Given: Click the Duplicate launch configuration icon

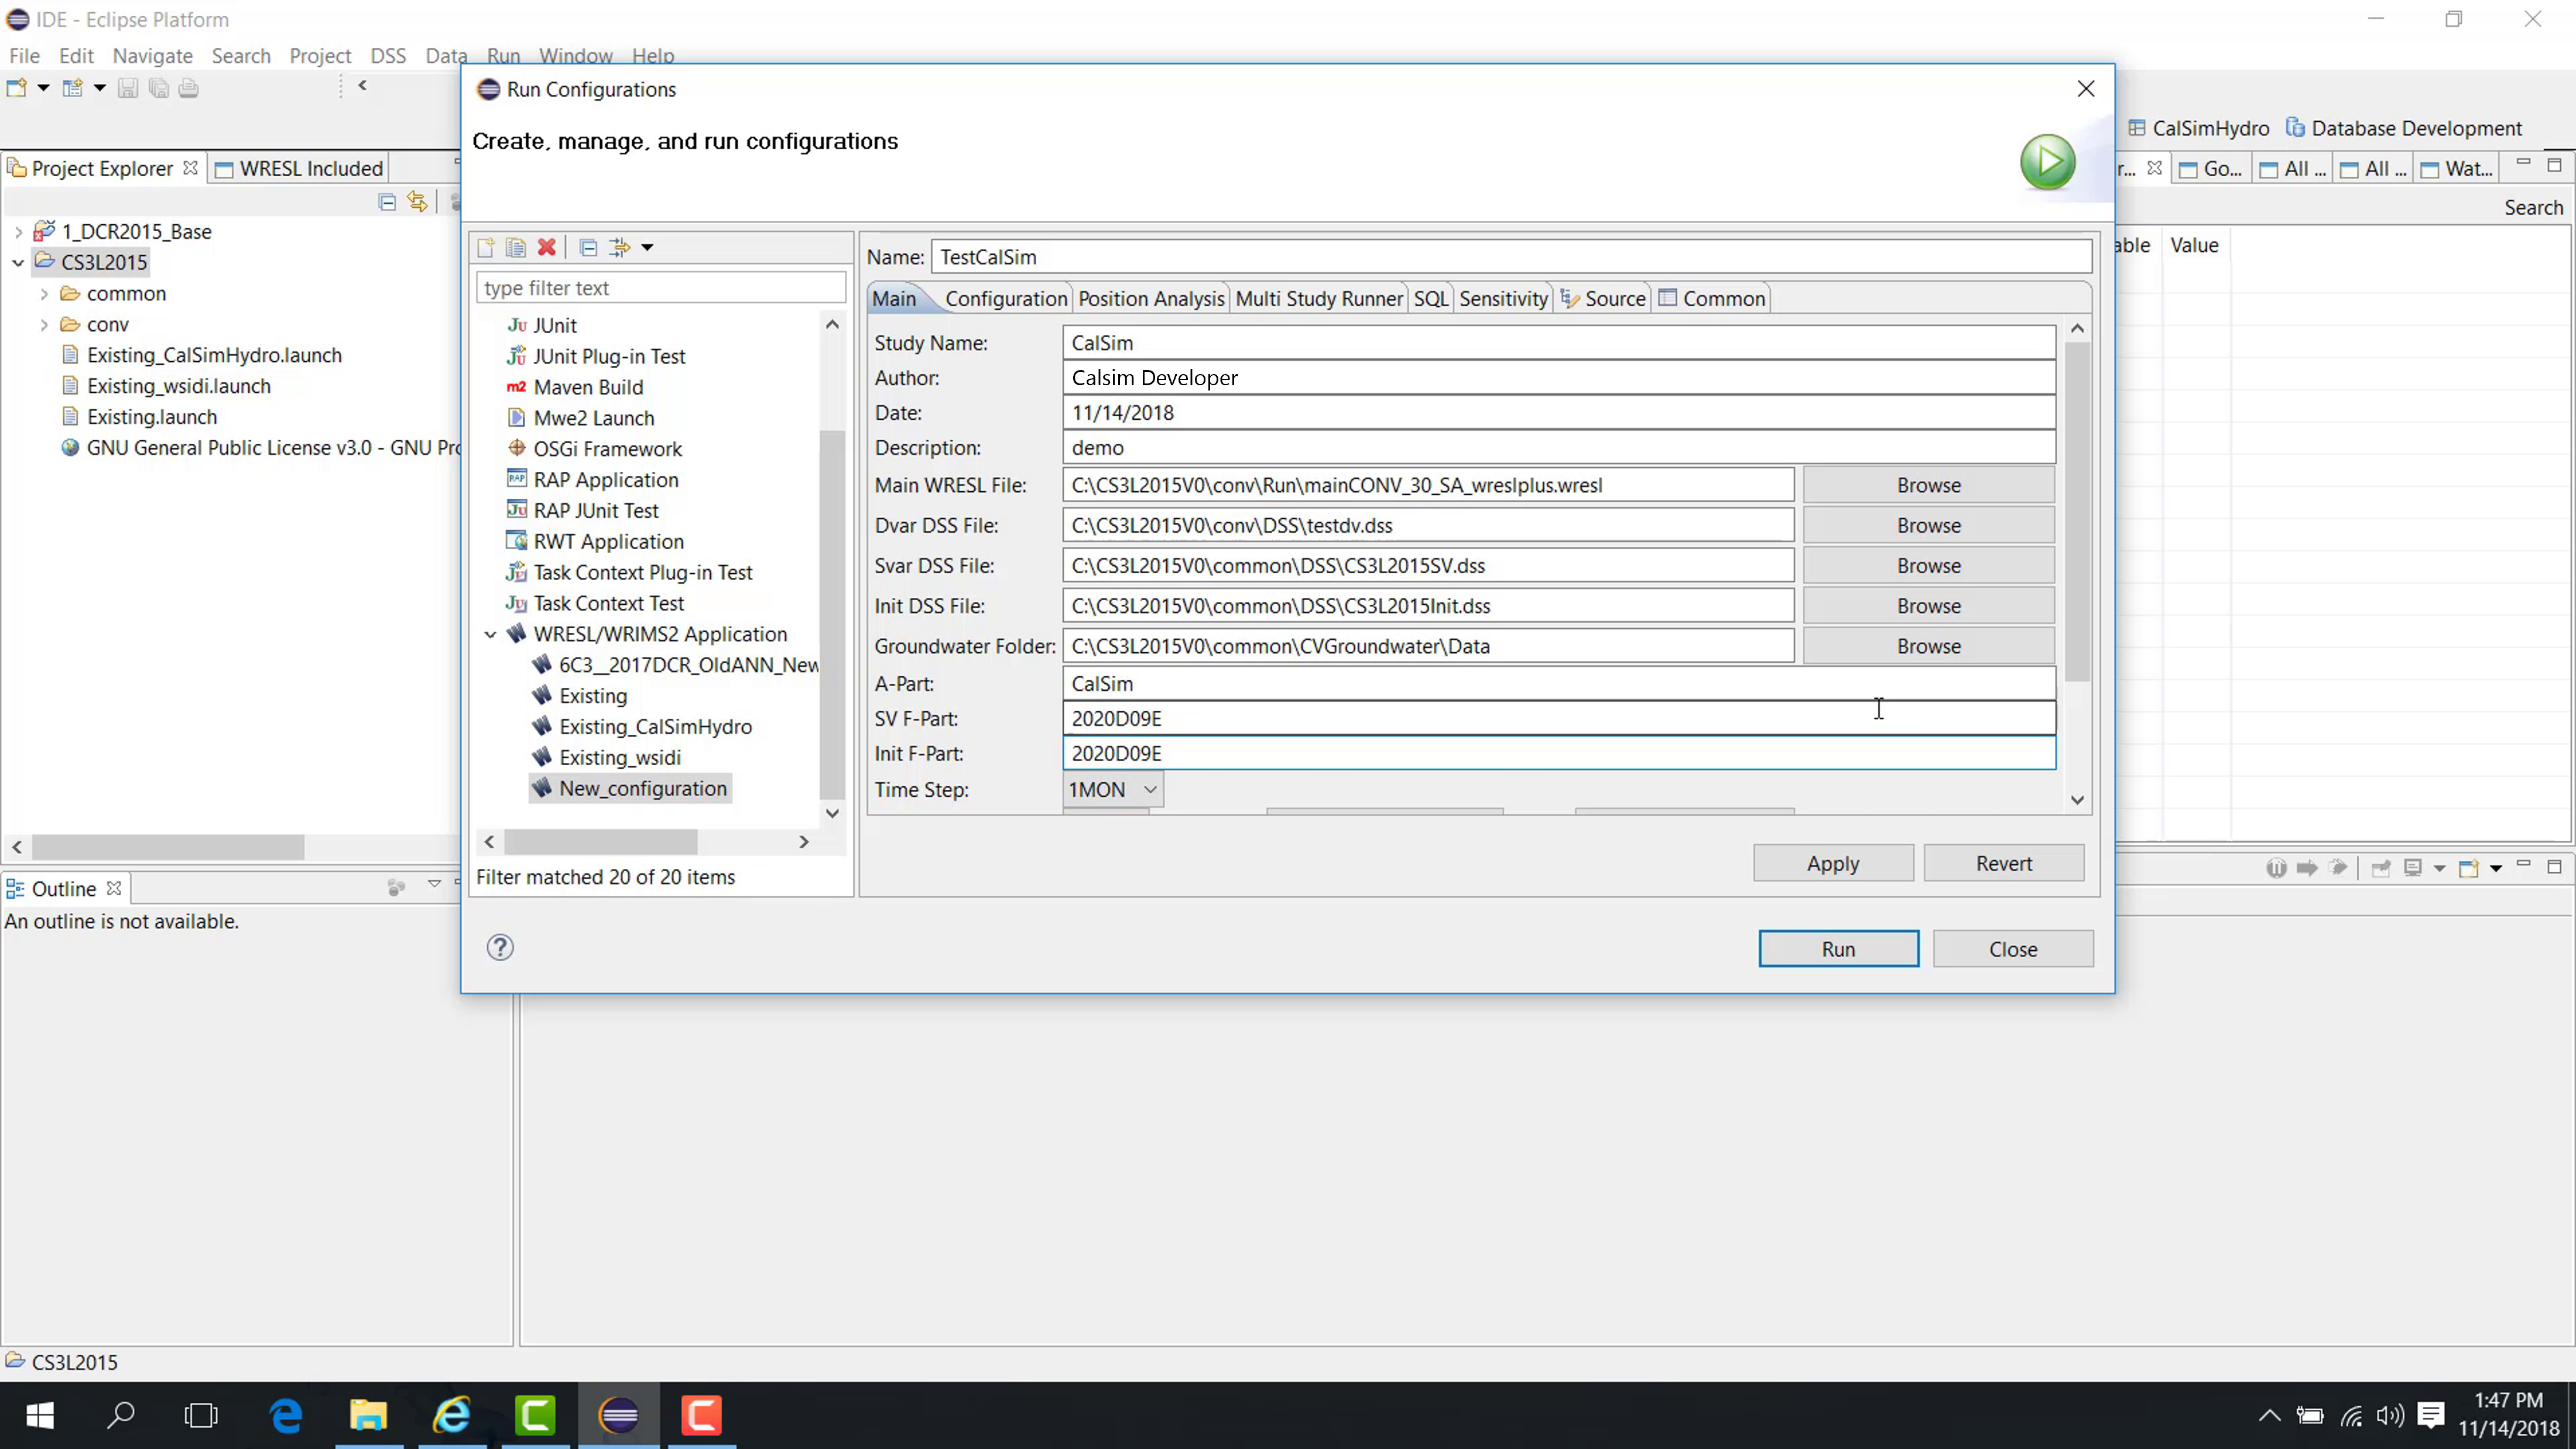Looking at the screenshot, I should tap(516, 247).
